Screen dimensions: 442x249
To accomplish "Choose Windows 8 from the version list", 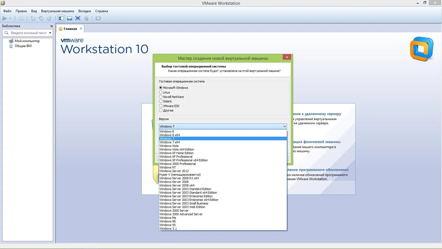I will (223, 131).
